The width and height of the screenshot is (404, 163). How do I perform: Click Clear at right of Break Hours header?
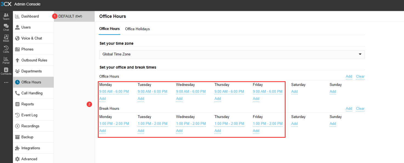coord(360,109)
